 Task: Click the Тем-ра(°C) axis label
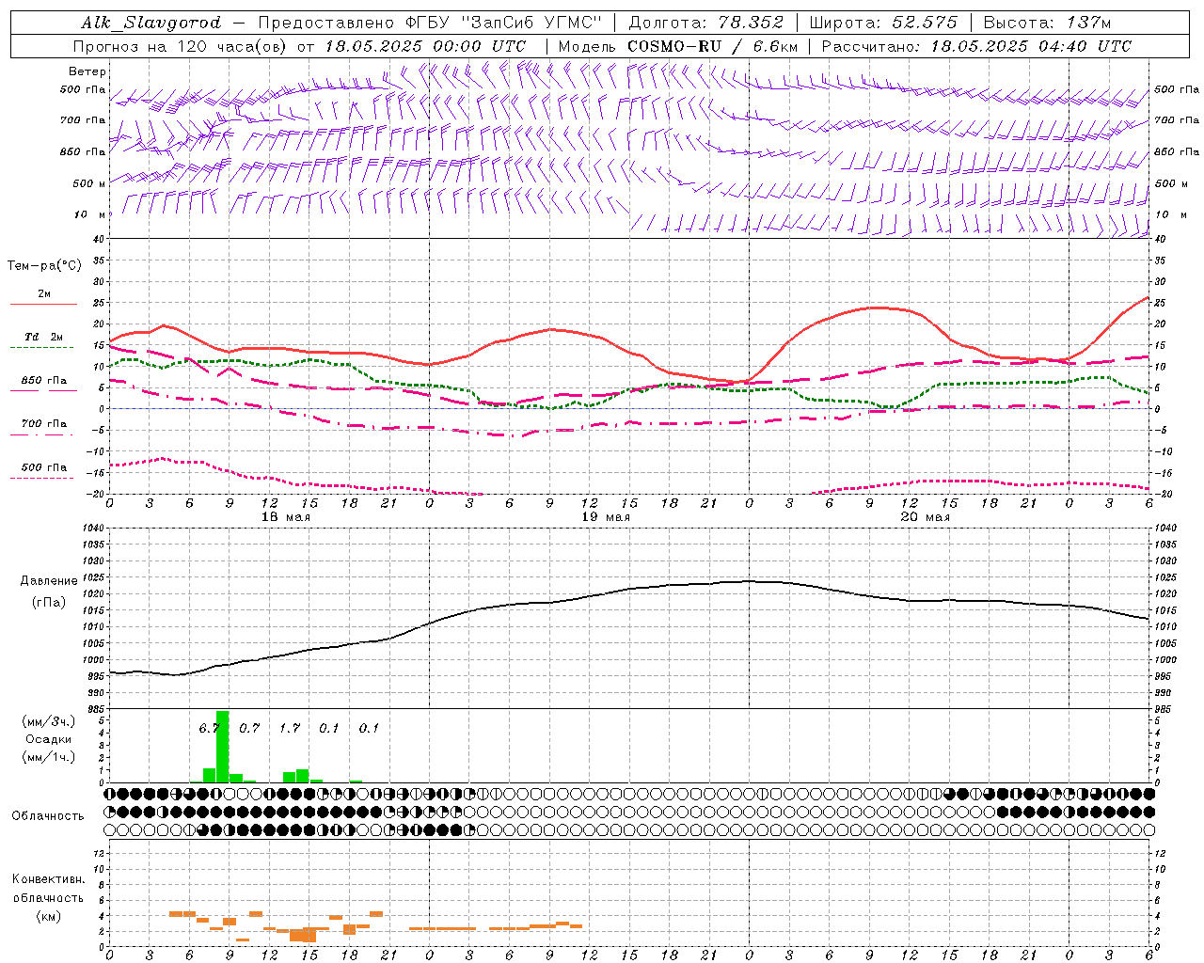(44, 266)
